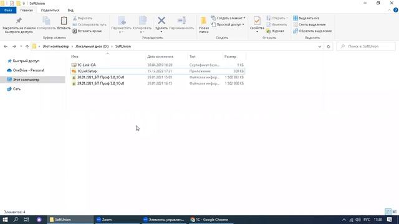Screen dimensions: 399x224
Task: Go up one folder level
Action: point(27,47)
